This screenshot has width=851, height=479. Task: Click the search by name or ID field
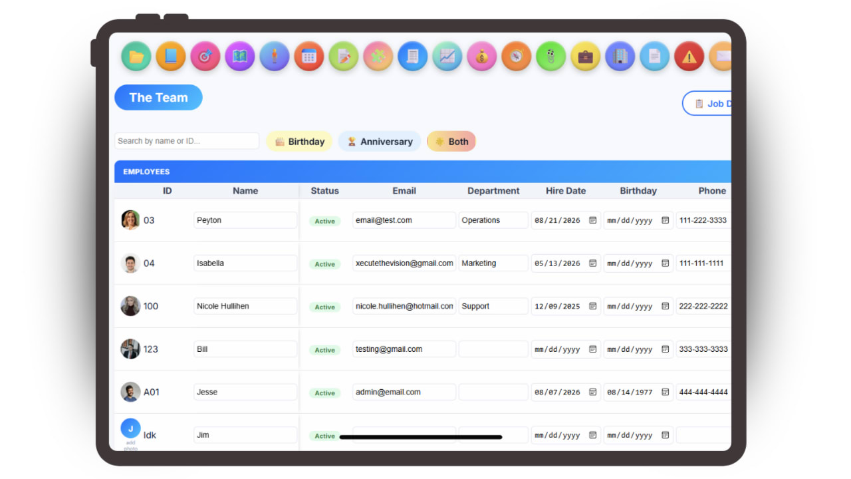(x=187, y=141)
